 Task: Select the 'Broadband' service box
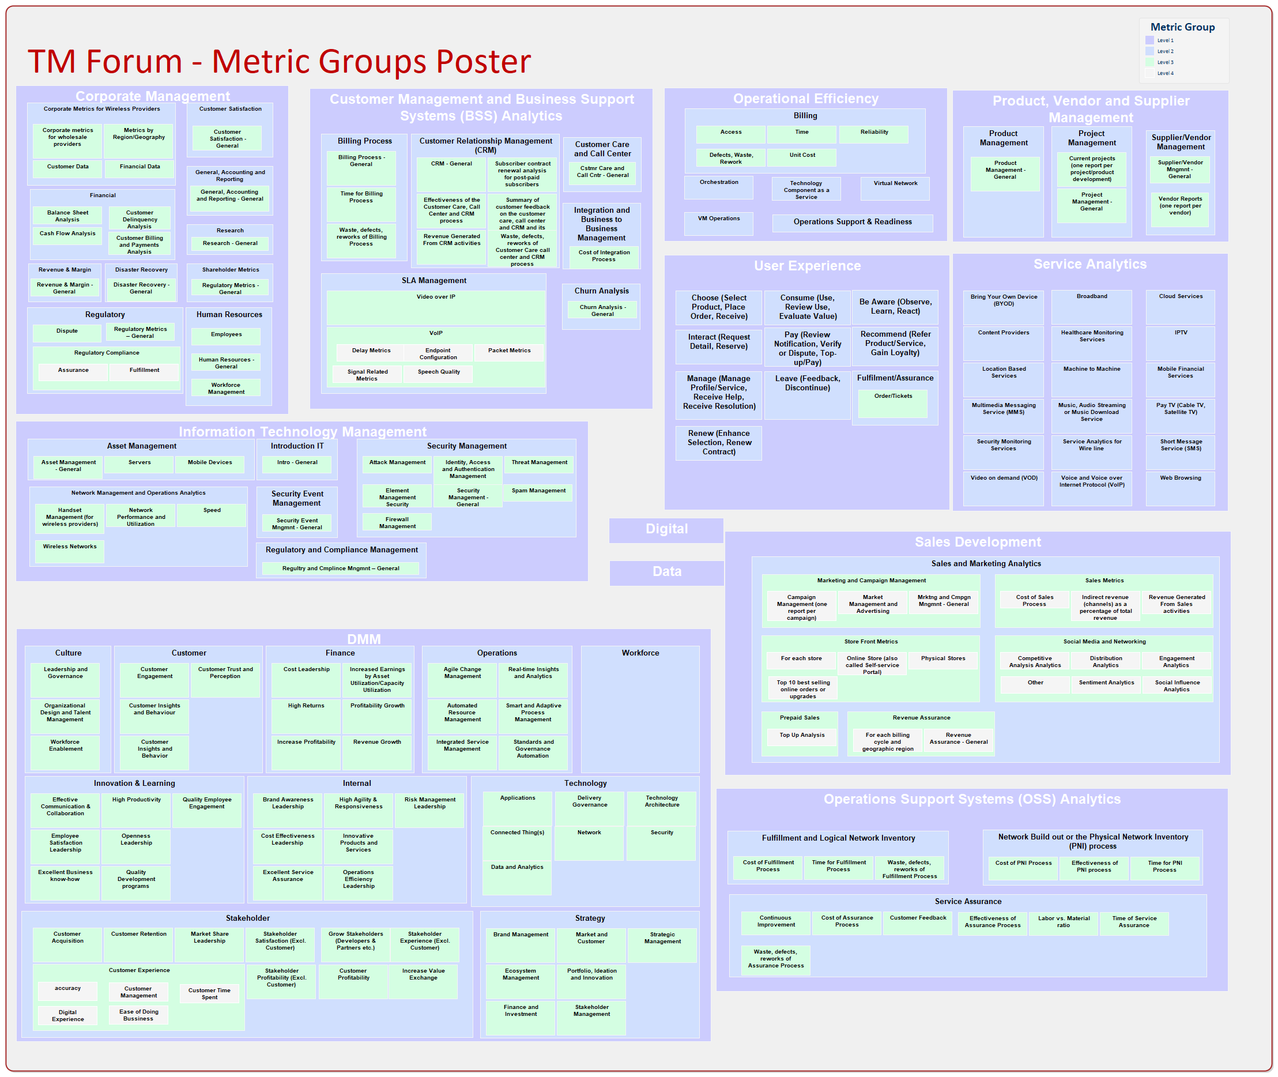[x=1091, y=307]
